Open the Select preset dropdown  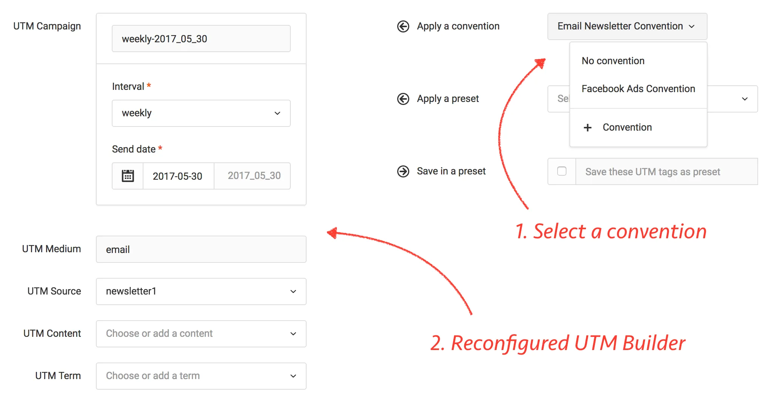click(745, 99)
